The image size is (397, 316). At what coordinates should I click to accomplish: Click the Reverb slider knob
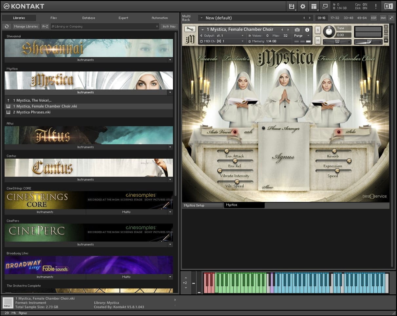click(x=334, y=151)
